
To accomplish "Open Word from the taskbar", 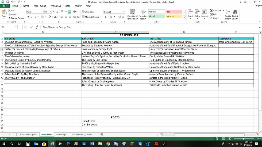I will (92, 144).
